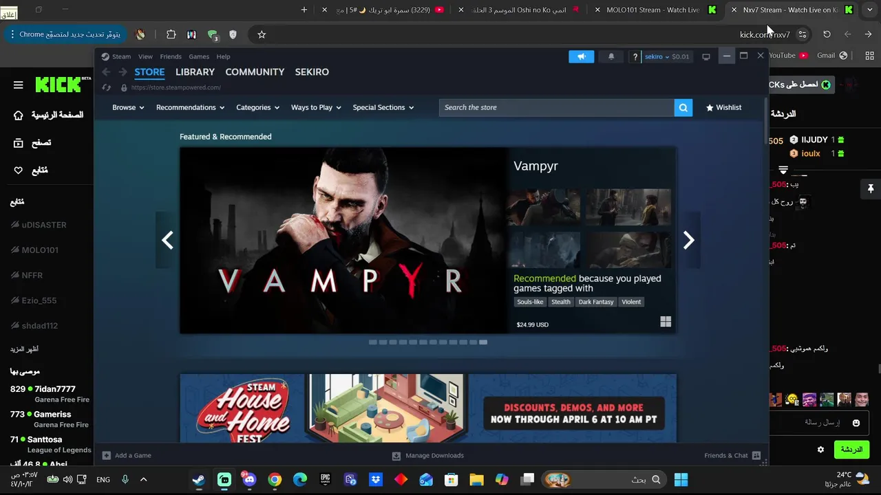Open uDISASTER channel in Kick sidebar
Viewport: 881px width, 495px height.
pos(44,225)
